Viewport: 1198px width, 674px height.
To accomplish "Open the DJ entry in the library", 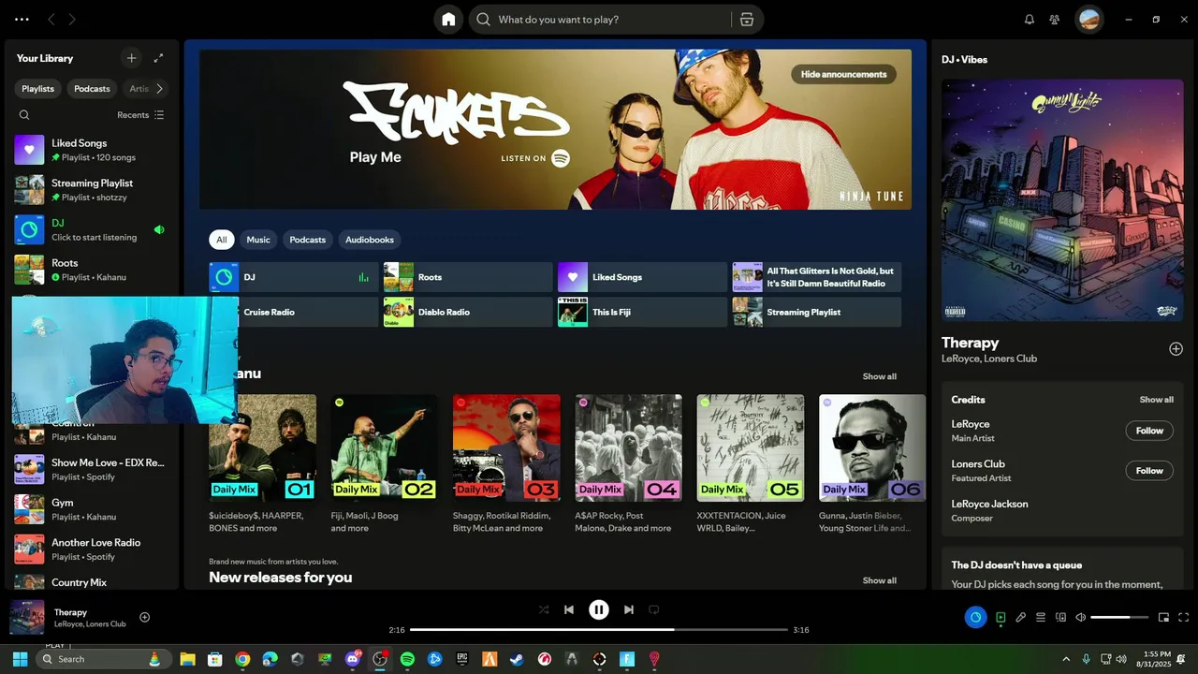I will pos(92,229).
